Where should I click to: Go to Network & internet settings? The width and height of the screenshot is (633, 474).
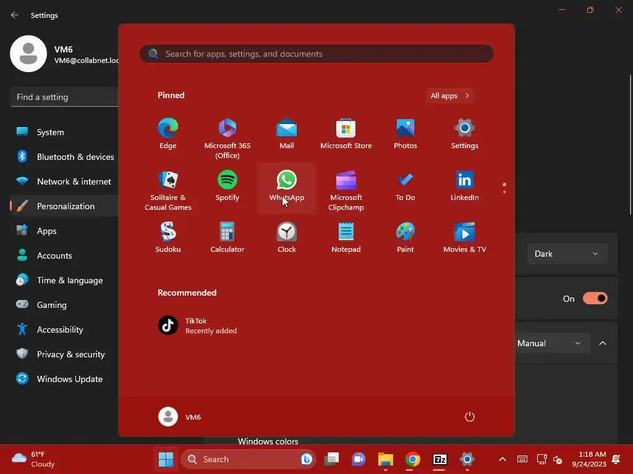tap(64, 181)
